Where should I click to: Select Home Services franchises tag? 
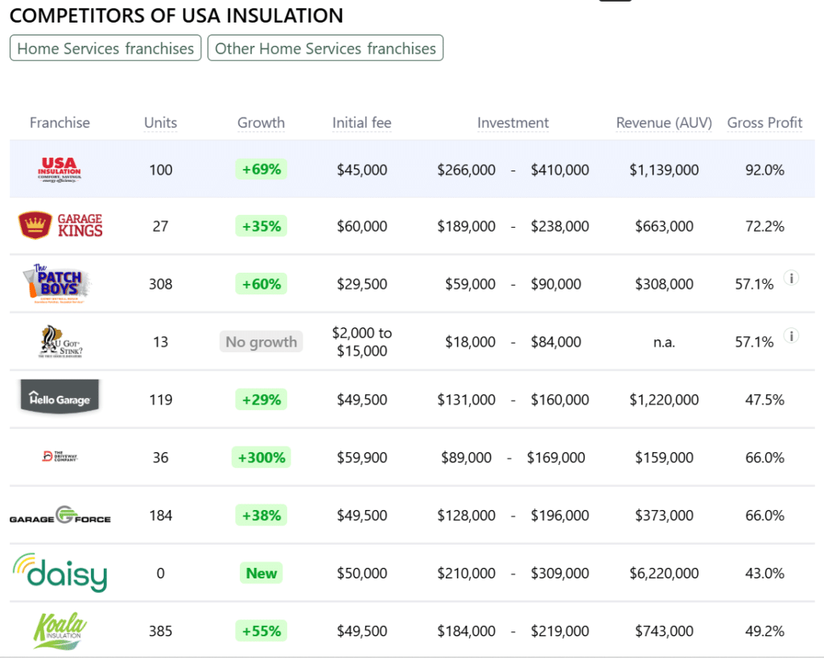click(x=105, y=48)
